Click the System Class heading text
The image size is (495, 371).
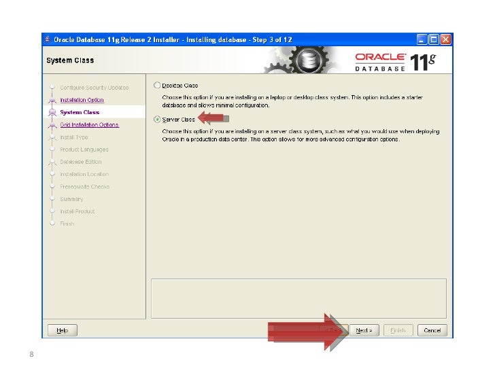coord(70,60)
